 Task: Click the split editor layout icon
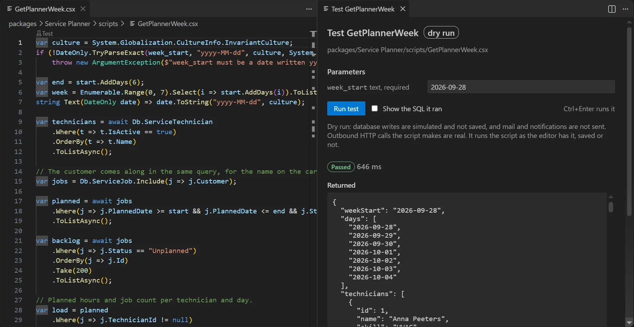pyautogui.click(x=612, y=9)
